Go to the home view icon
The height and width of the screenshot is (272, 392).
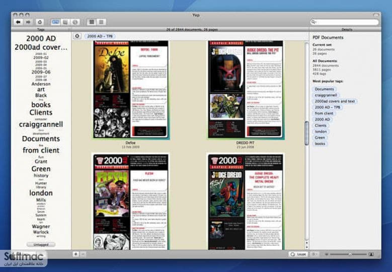coord(40,22)
